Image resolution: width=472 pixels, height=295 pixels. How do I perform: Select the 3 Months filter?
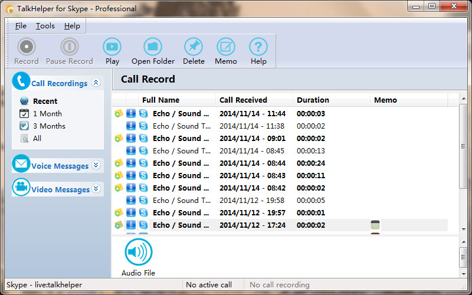click(49, 126)
